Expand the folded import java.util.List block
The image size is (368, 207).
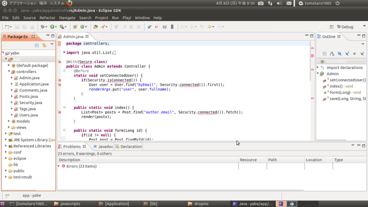(64, 52)
